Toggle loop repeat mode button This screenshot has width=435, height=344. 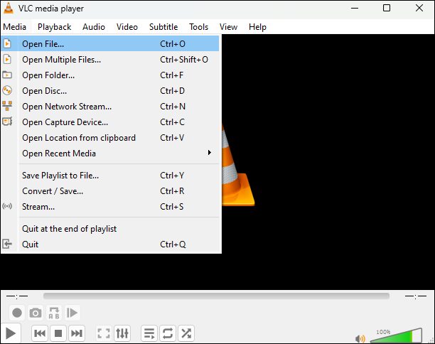(168, 333)
